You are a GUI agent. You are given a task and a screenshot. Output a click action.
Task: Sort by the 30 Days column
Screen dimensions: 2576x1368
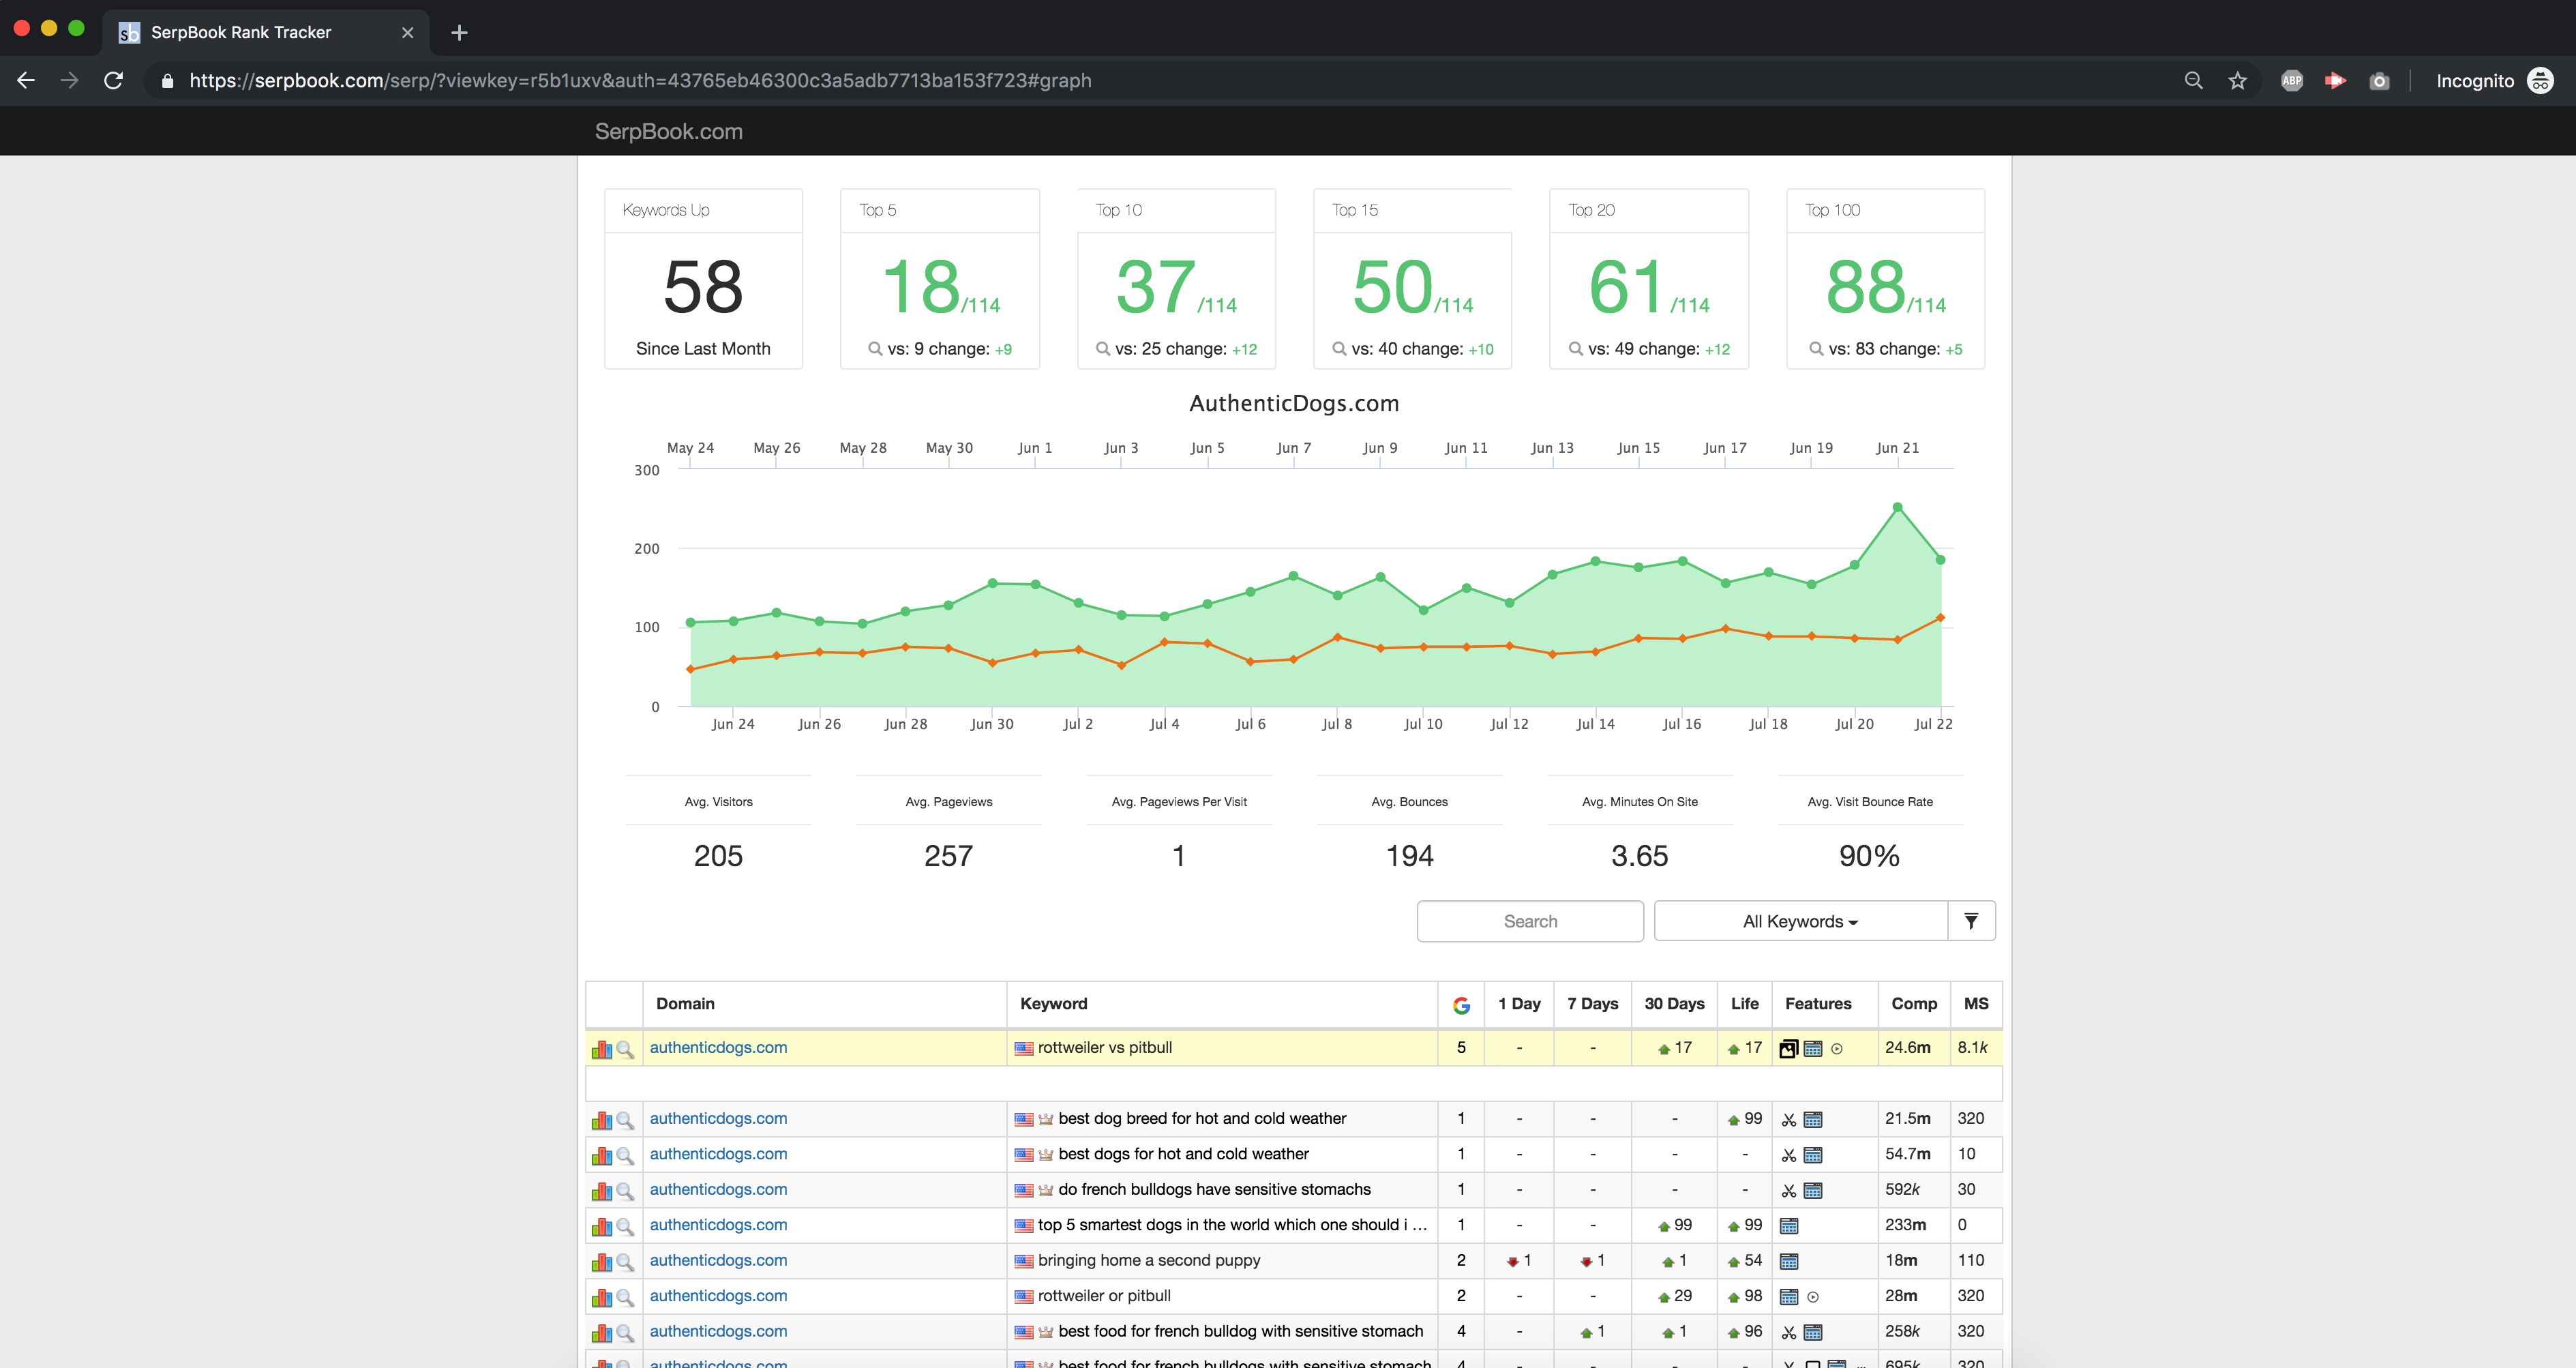click(1674, 1003)
